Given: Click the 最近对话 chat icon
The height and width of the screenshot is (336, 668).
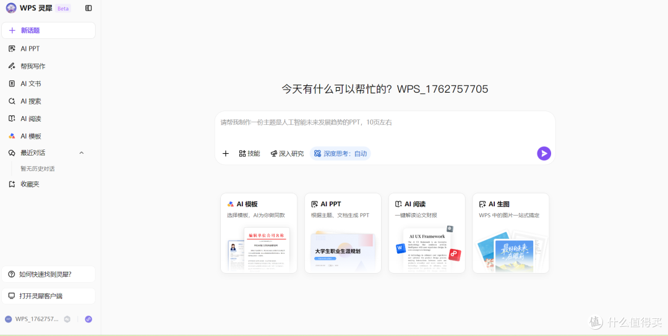Looking at the screenshot, I should [12, 153].
